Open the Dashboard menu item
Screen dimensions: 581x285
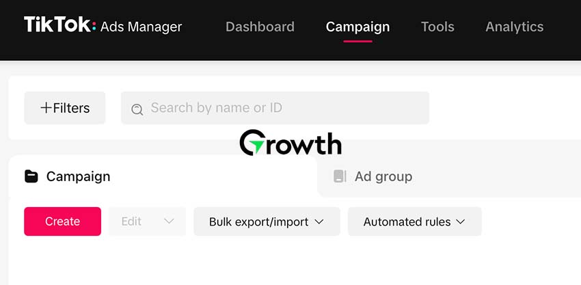tap(260, 27)
